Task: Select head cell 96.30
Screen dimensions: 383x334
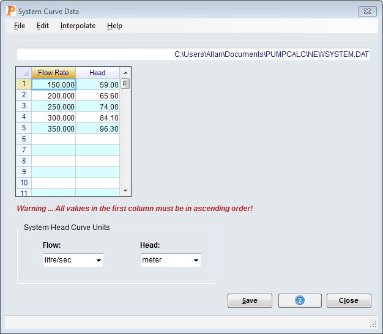Action: pyautogui.click(x=98, y=128)
